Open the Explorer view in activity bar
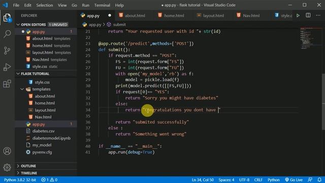Image resolution: width=325 pixels, height=183 pixels. pyautogui.click(x=7, y=18)
